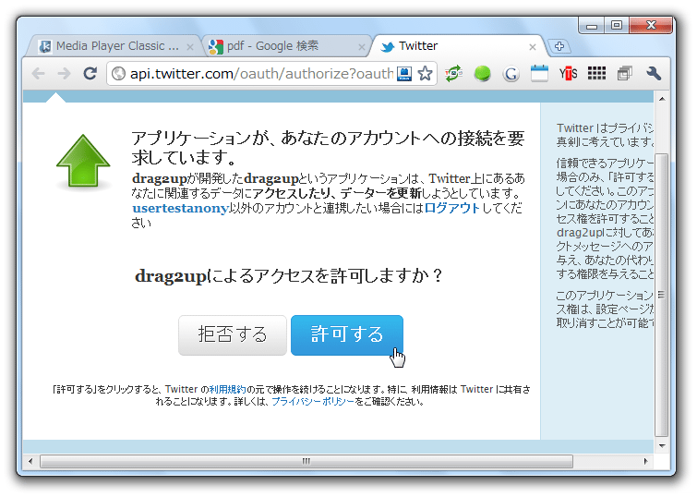Close the pdf Google search tab
Image resolution: width=697 pixels, height=497 pixels.
361,47
